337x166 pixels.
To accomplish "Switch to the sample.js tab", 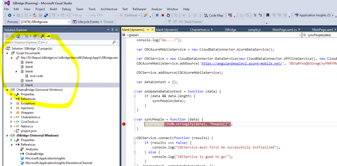I will point(254,30).
